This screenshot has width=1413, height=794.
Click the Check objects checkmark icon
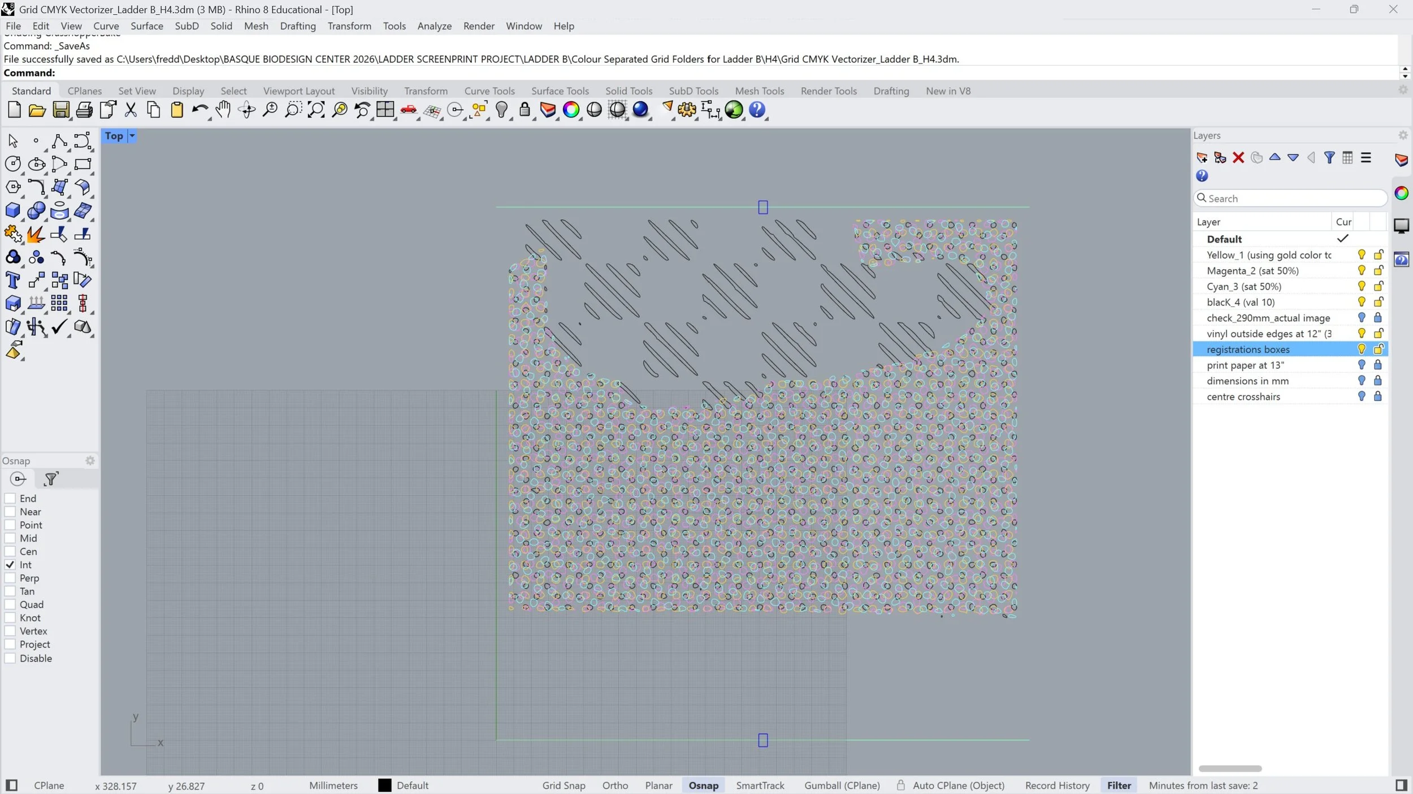(59, 326)
